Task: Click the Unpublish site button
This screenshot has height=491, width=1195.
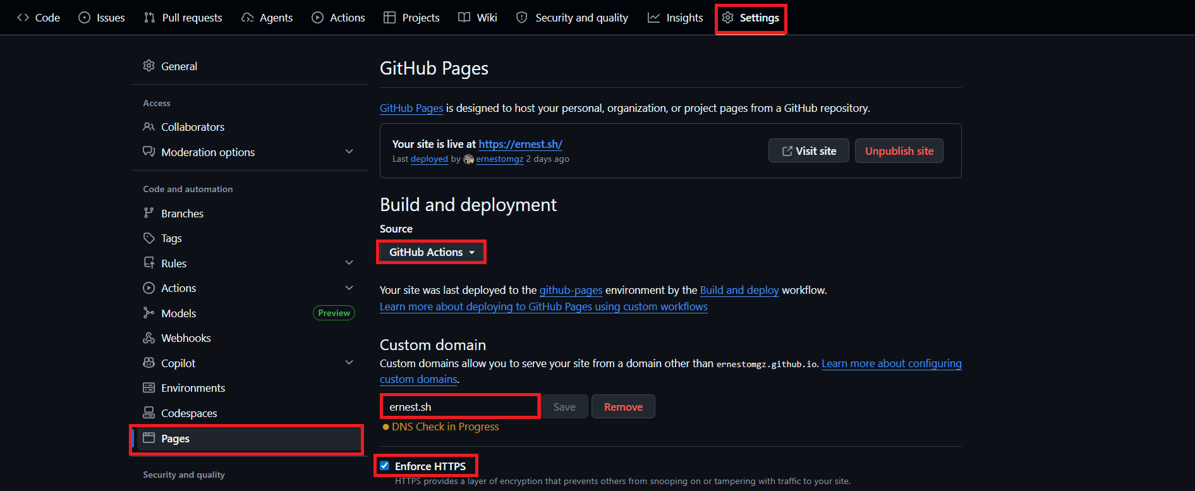Action: (x=899, y=151)
